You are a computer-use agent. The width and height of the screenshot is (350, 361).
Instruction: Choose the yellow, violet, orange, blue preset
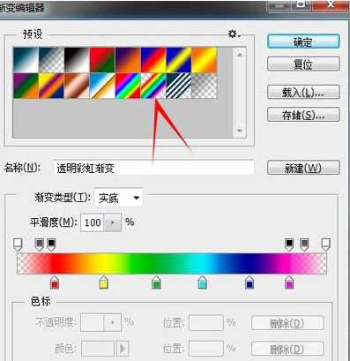point(51,86)
